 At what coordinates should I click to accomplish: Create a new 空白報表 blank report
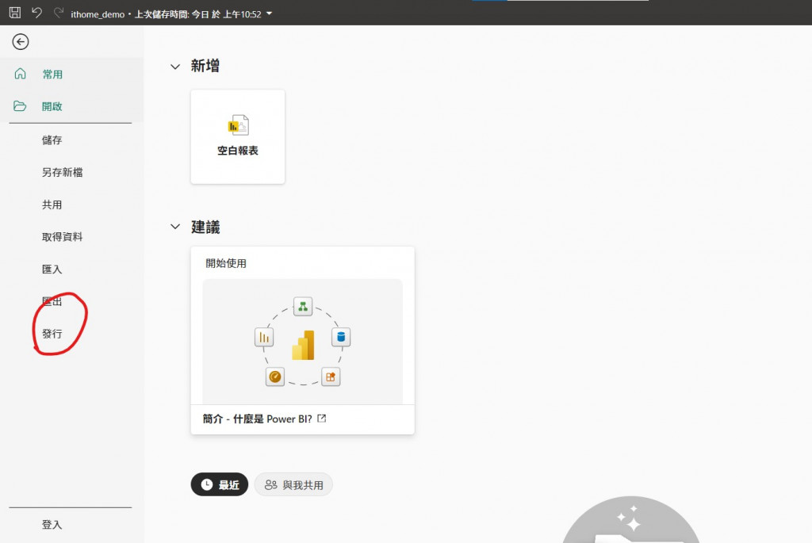[238, 136]
